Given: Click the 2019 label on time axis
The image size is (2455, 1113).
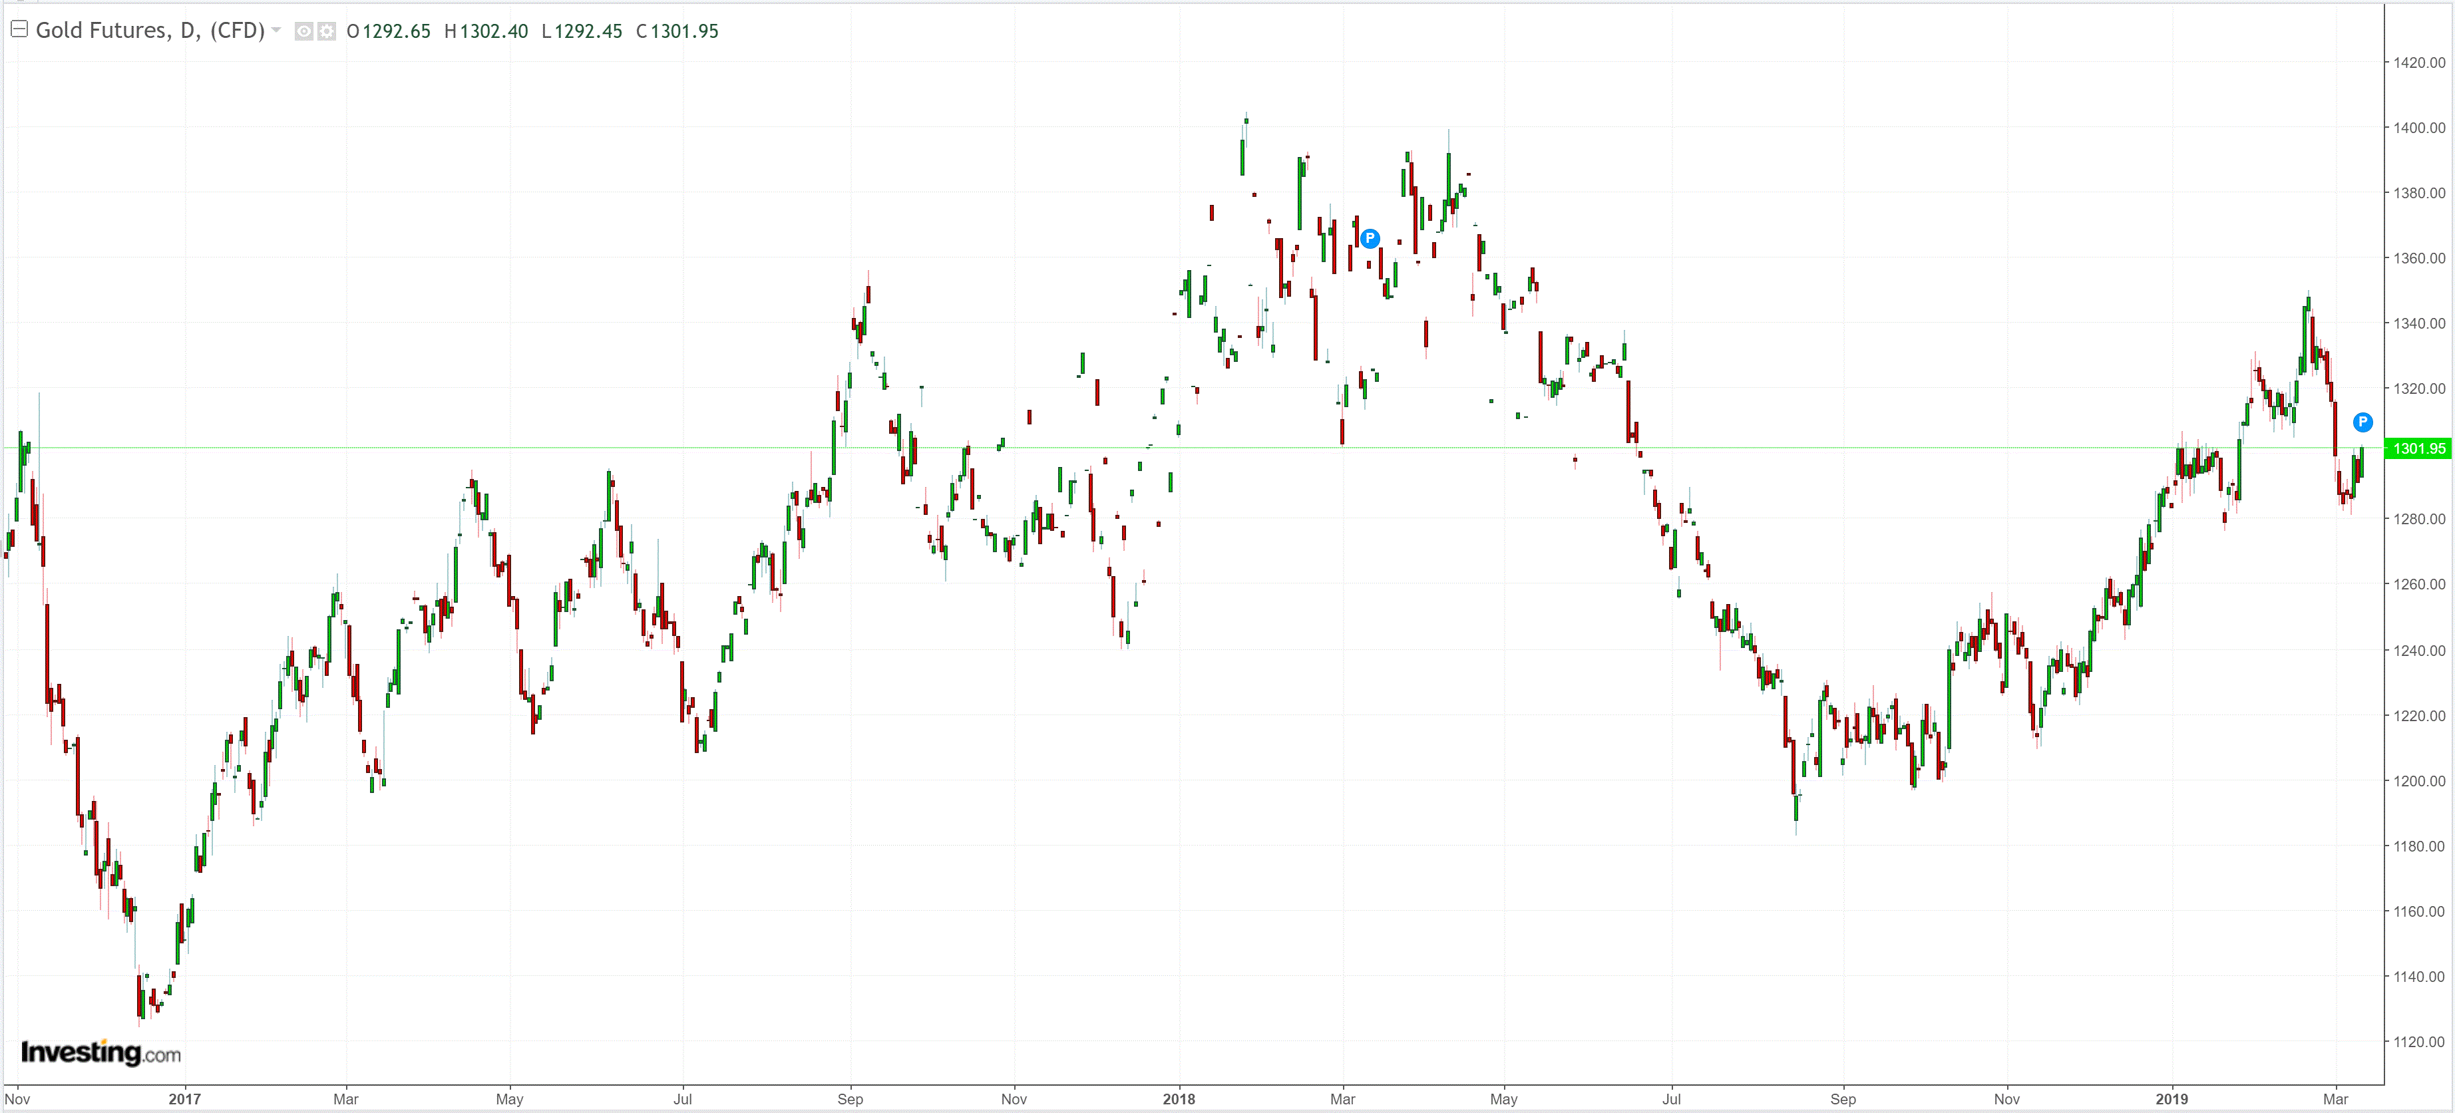Looking at the screenshot, I should point(2172,1099).
